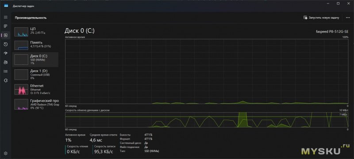The height and width of the screenshot is (159, 354).
Task: Open the Startup apps icon
Action: tap(6, 53)
